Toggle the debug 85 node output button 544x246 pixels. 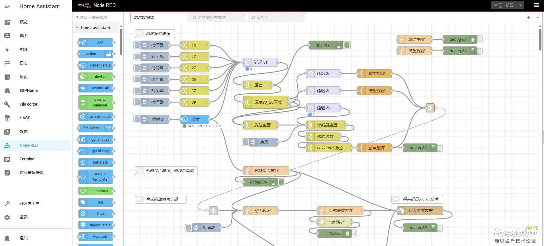(439, 228)
